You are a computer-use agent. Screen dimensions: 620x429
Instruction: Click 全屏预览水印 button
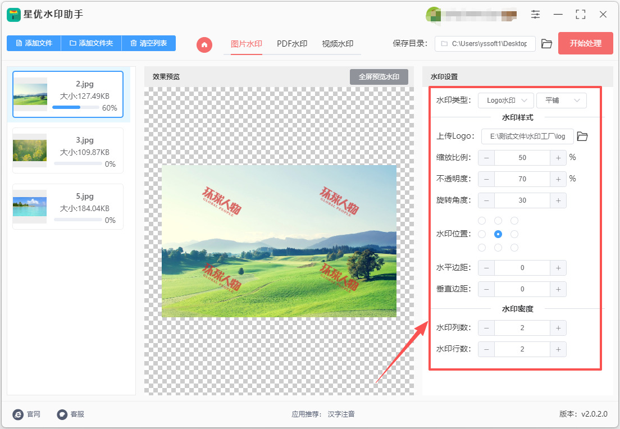point(379,77)
